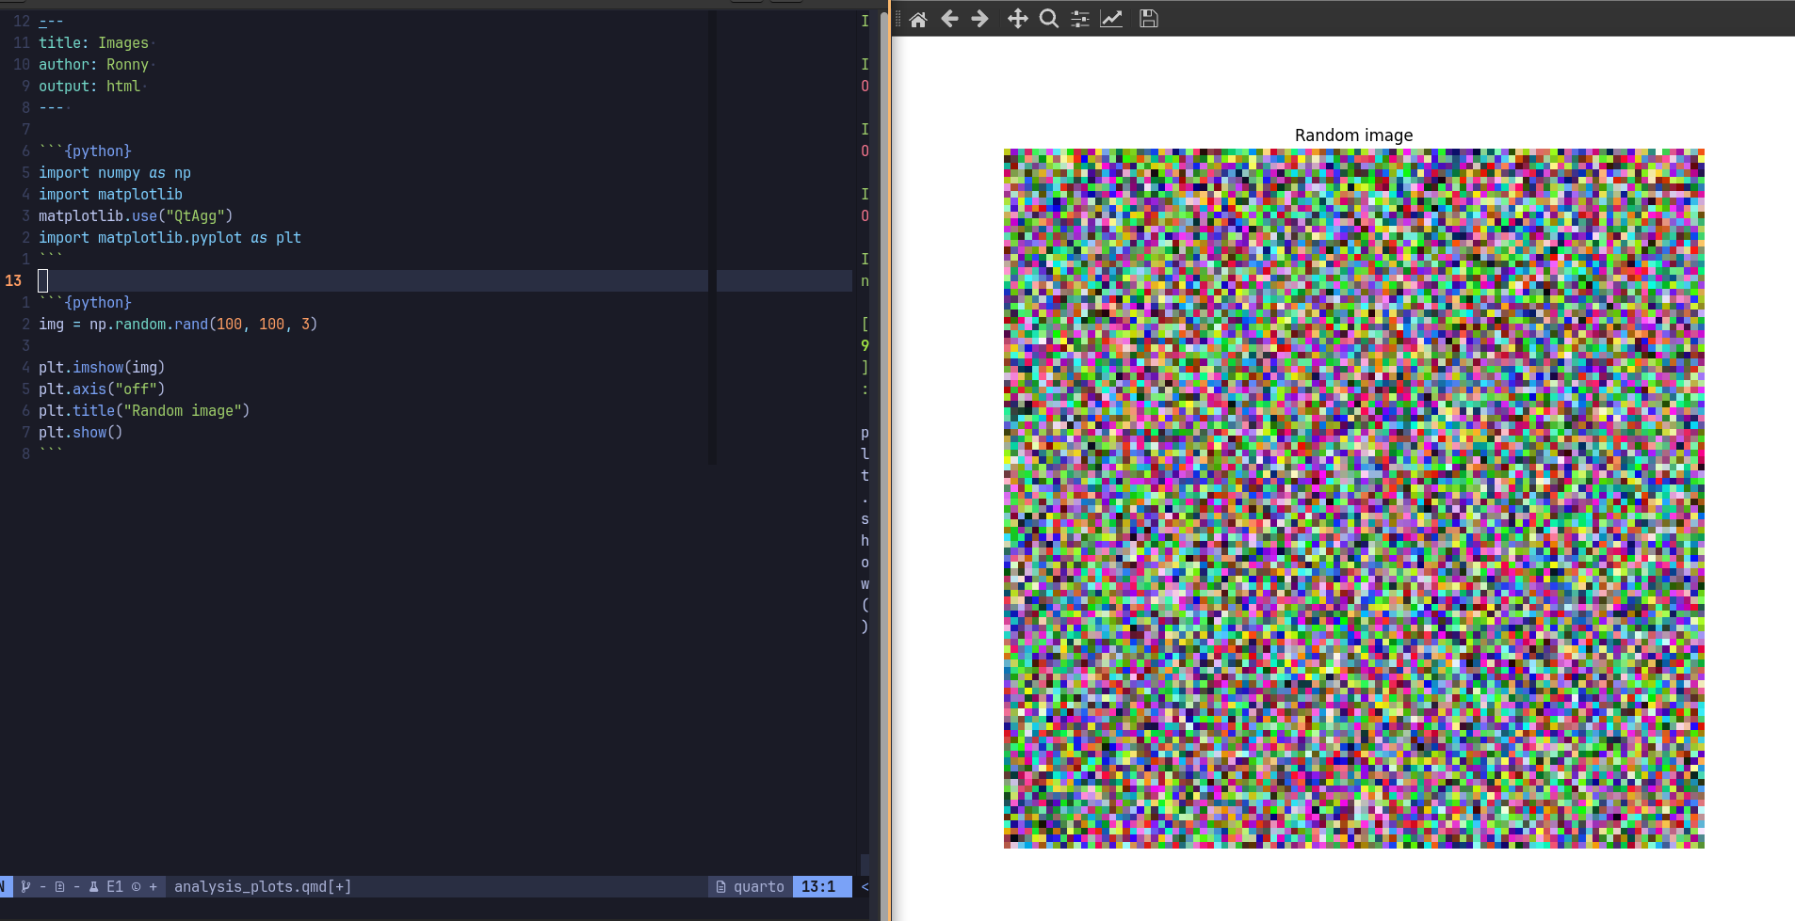Reset the plot to original view
Viewport: 1795px width, 921px height.
(x=918, y=19)
